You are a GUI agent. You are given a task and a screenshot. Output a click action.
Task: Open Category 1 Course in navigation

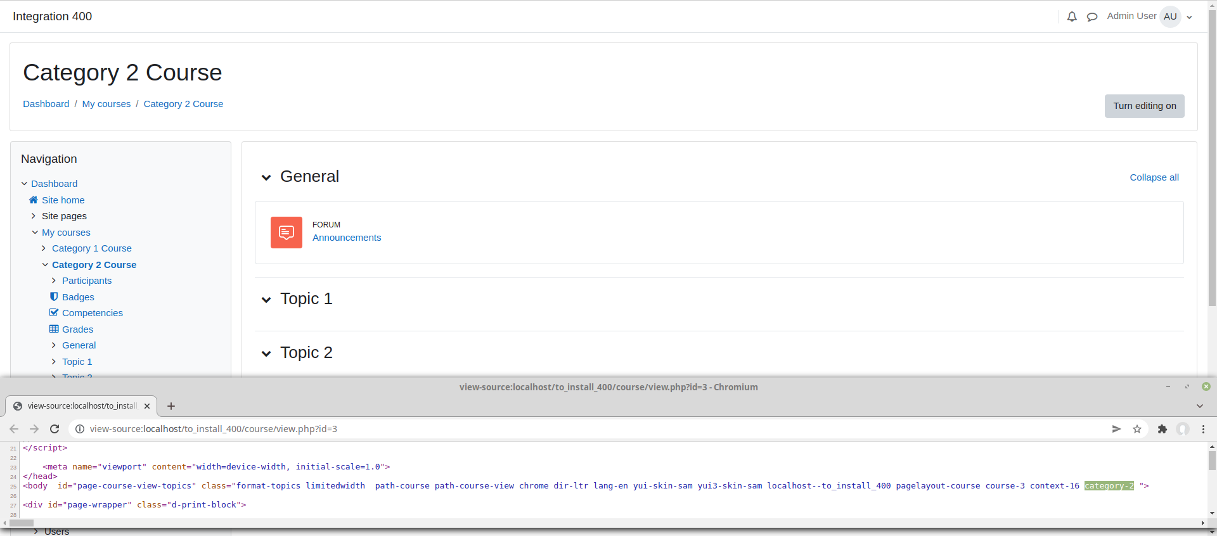92,248
